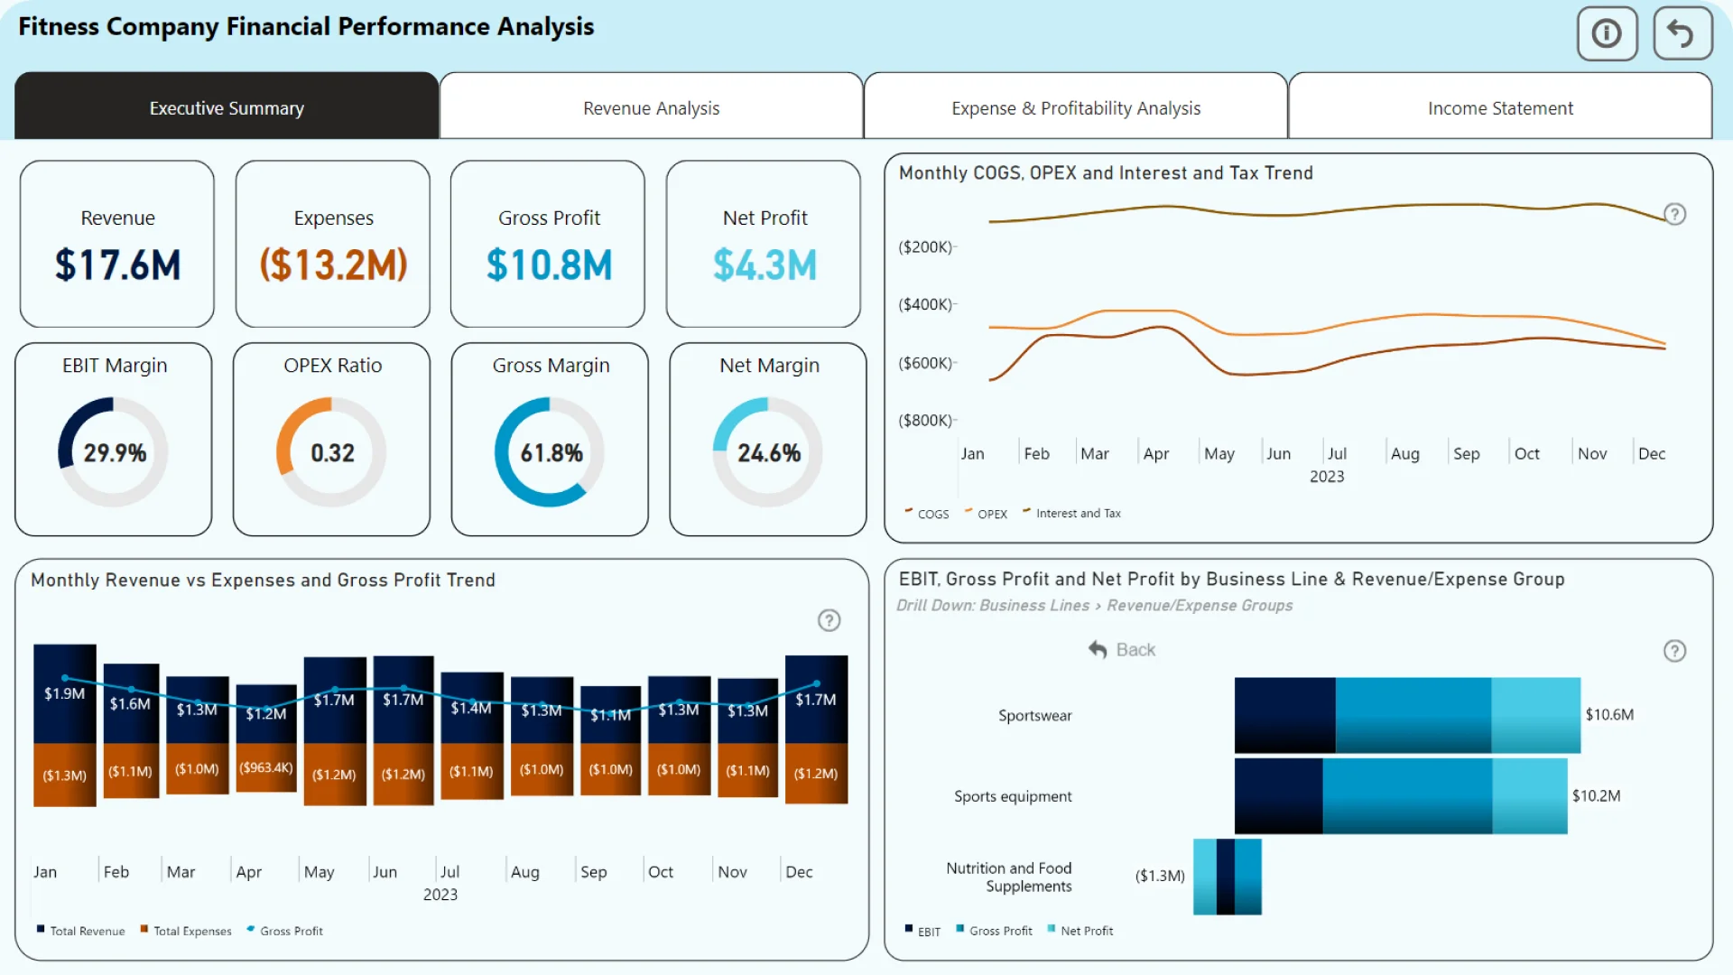Click Total Revenue legend swatch
This screenshot has width=1733, height=975.
pyautogui.click(x=41, y=928)
